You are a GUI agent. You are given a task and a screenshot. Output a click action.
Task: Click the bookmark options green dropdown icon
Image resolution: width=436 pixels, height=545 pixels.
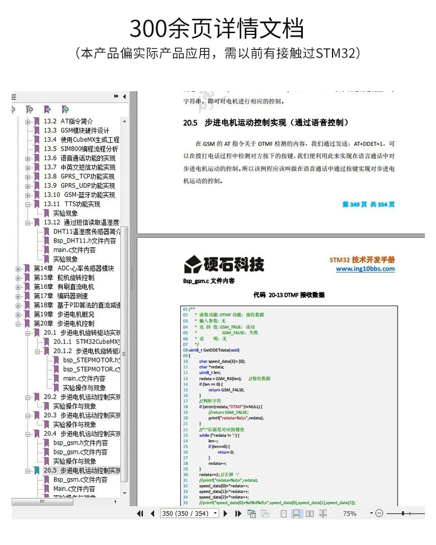pos(65,110)
